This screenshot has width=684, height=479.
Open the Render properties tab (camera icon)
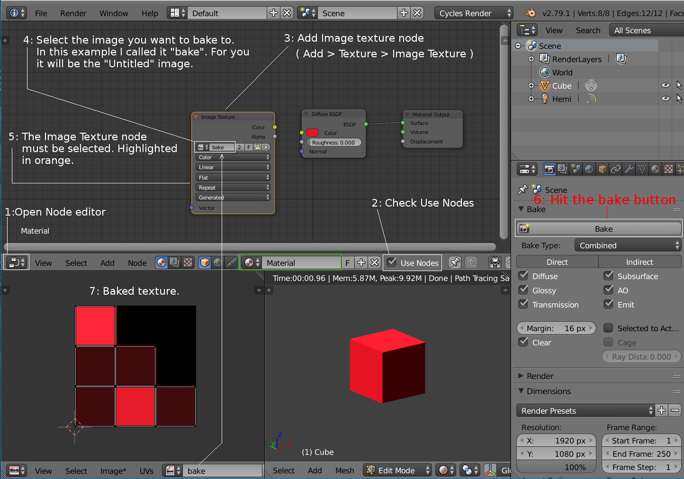(549, 169)
